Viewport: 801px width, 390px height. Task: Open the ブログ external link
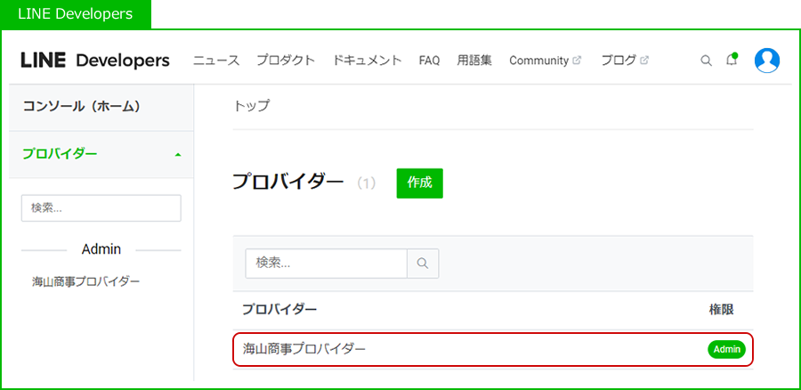point(625,61)
